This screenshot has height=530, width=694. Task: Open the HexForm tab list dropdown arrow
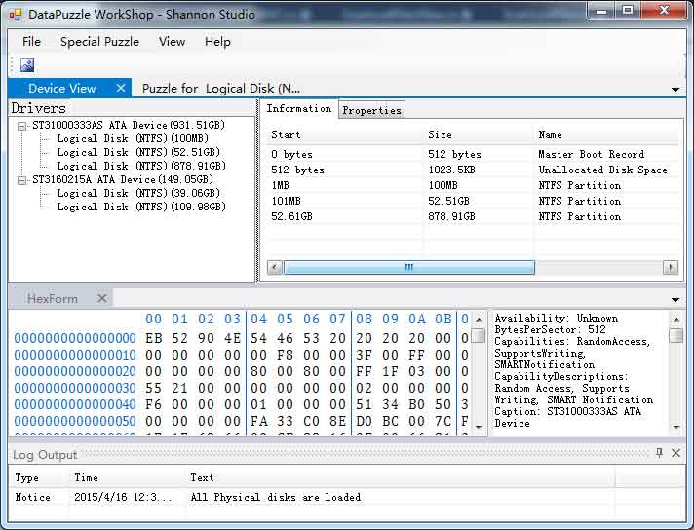click(x=675, y=300)
